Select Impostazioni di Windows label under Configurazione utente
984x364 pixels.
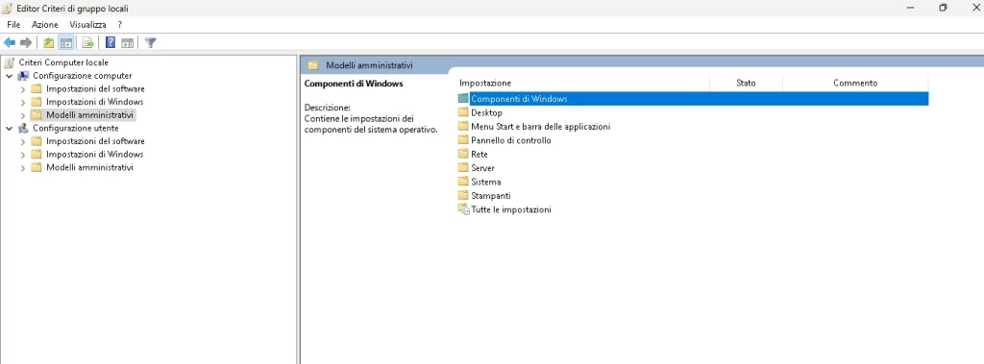95,155
